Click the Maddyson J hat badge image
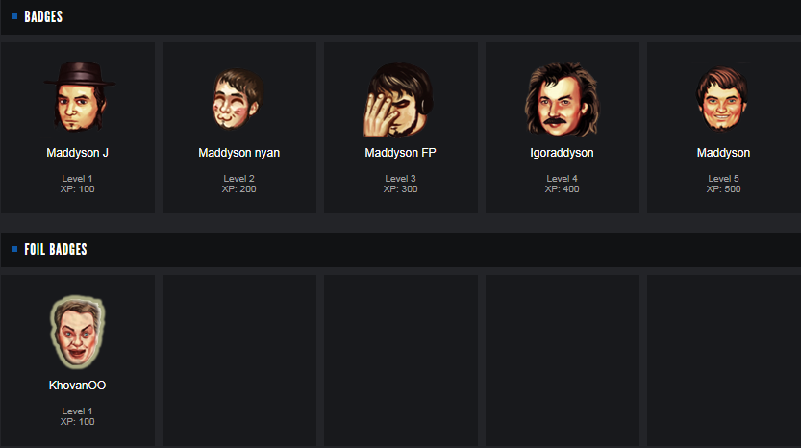 coord(79,96)
